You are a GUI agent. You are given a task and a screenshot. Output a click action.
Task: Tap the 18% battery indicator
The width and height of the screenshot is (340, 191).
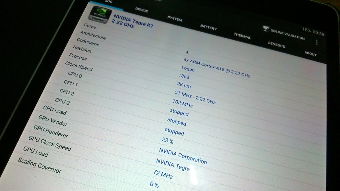pos(307,30)
